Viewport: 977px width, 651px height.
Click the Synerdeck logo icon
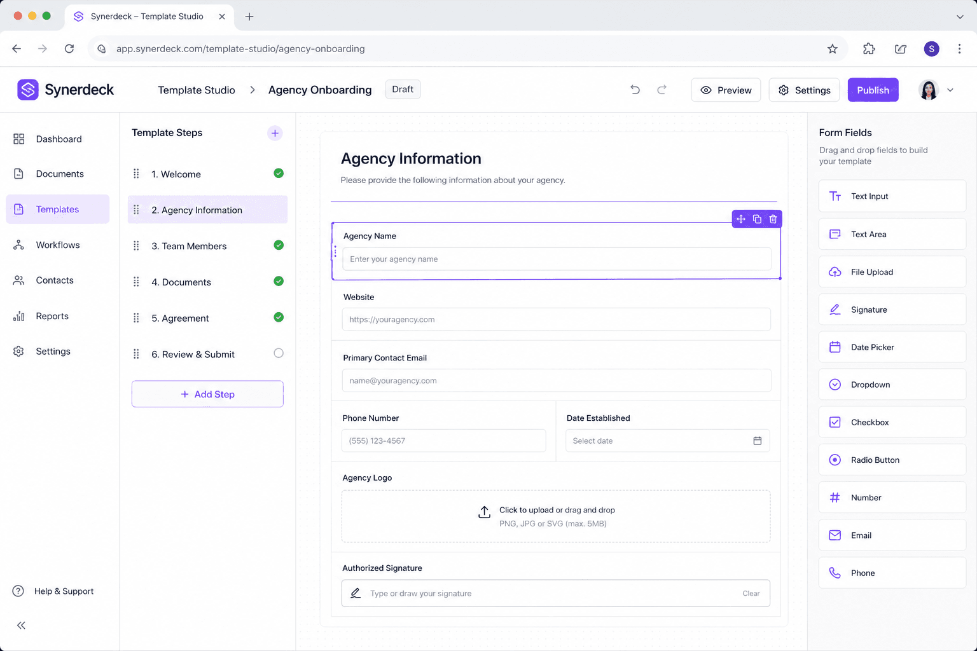(x=28, y=90)
